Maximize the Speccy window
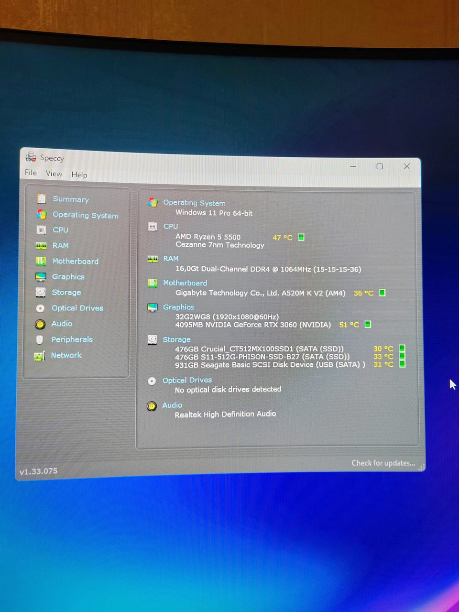459x612 pixels. point(380,166)
